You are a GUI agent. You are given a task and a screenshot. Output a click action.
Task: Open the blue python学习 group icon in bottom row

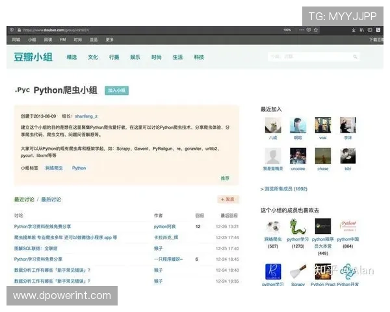[x=273, y=272]
